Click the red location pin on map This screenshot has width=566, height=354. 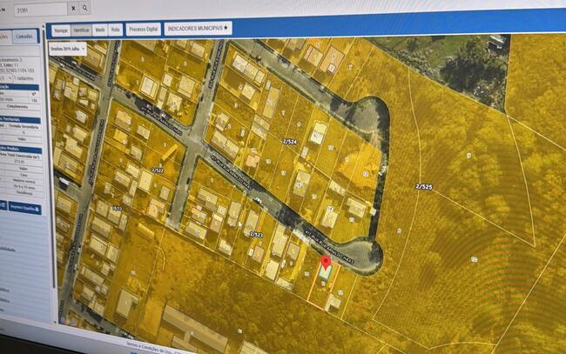coord(326,262)
